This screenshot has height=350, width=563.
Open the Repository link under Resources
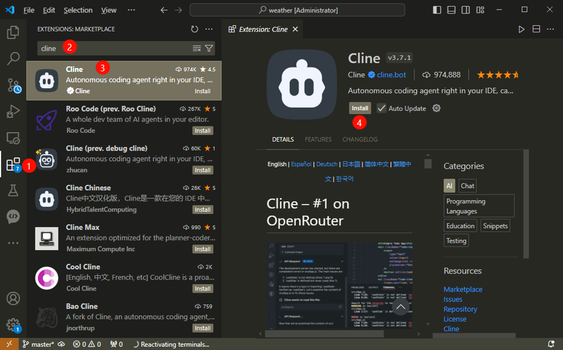460,309
